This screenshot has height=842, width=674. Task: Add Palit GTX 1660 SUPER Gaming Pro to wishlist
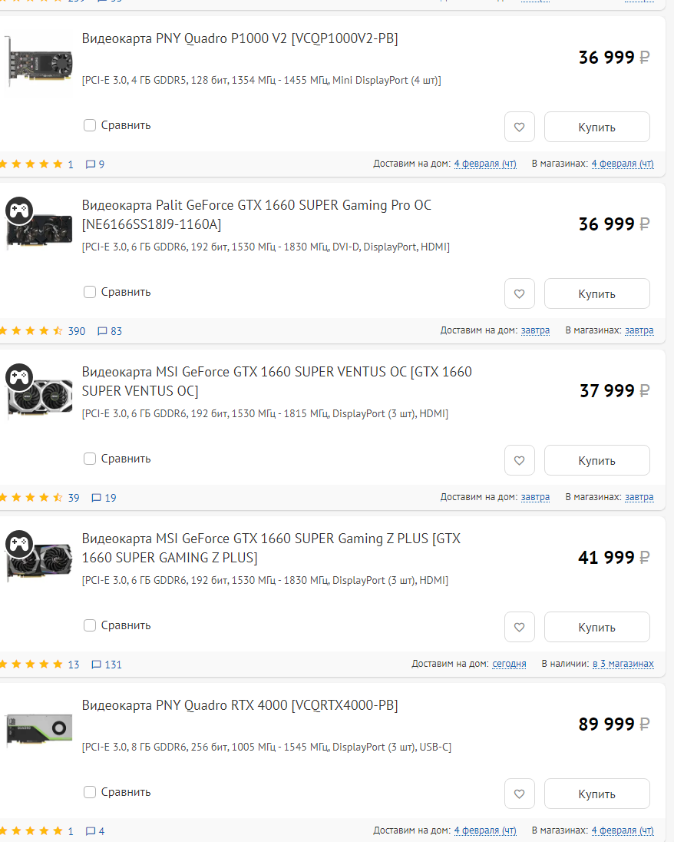[520, 293]
